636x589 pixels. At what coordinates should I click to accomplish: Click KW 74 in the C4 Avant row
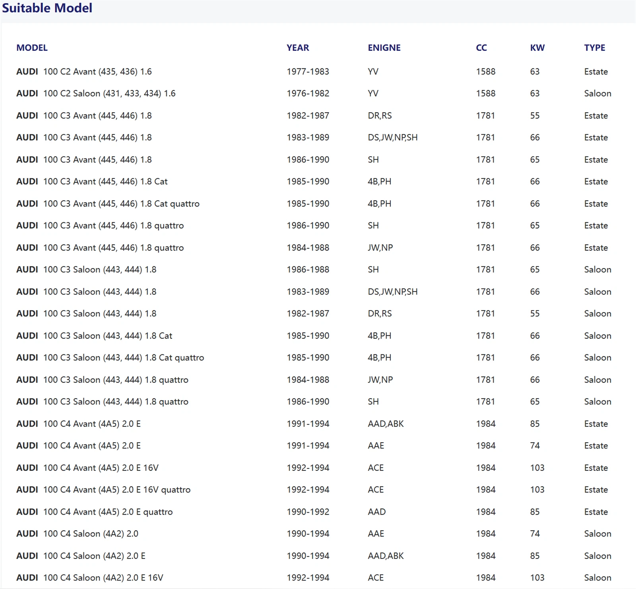[535, 446]
